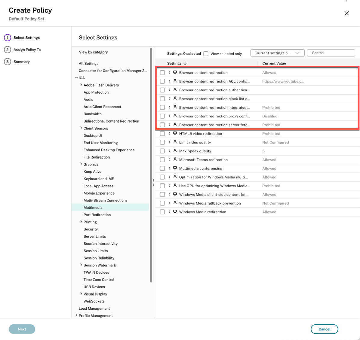Check the Browser content redirection setting
Image resolution: width=360 pixels, height=340 pixels.
[162, 73]
